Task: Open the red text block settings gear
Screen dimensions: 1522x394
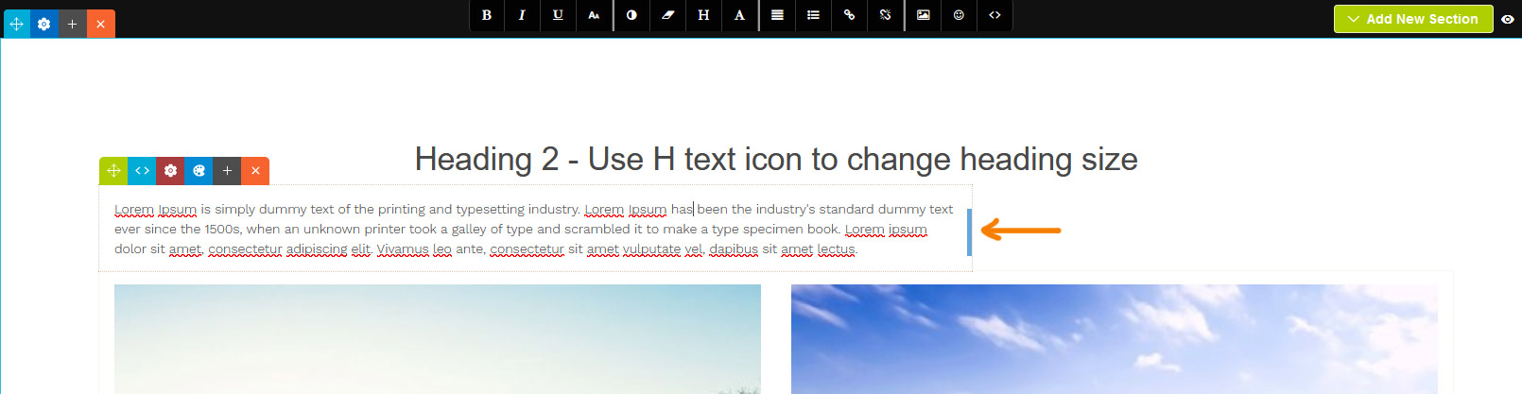Action: [x=170, y=171]
